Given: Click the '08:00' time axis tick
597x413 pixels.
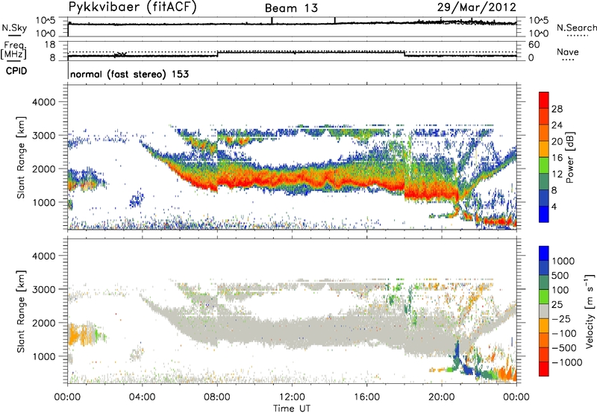Looking at the screenshot, I should 217,397.
